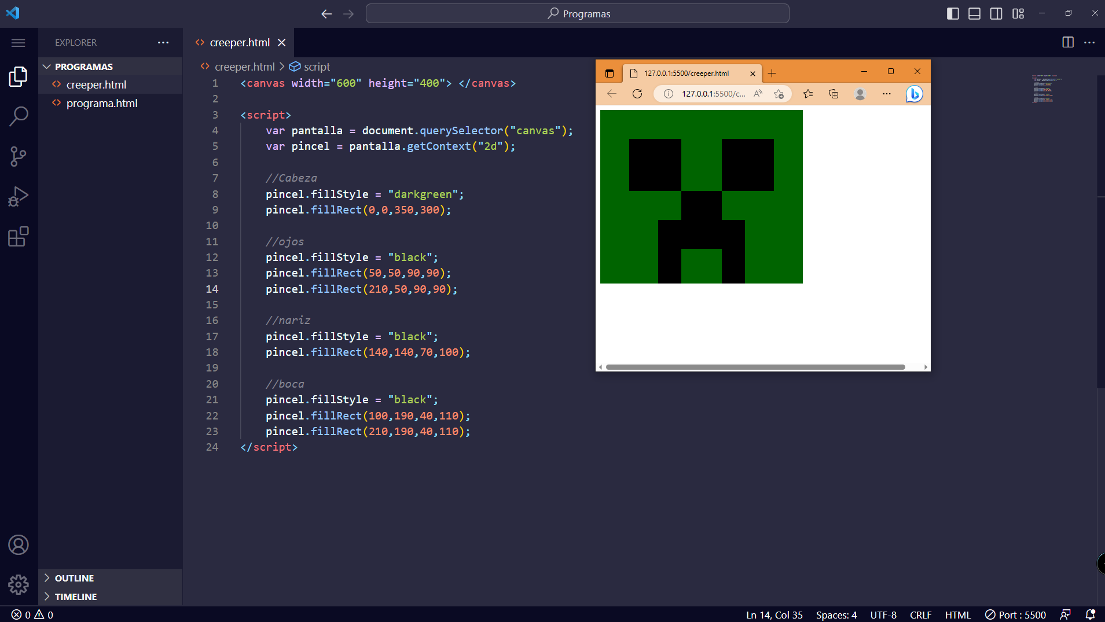Change line endings via CRLF item
The width and height of the screenshot is (1105, 622).
[921, 615]
